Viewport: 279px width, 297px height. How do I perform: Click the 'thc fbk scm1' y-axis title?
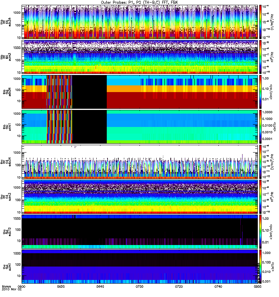7,267
